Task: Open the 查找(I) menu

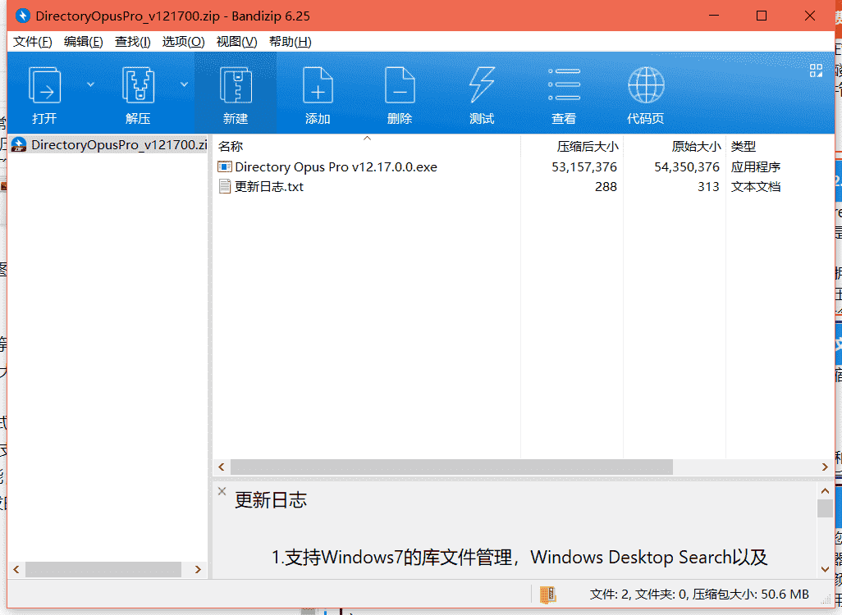Action: pos(133,42)
